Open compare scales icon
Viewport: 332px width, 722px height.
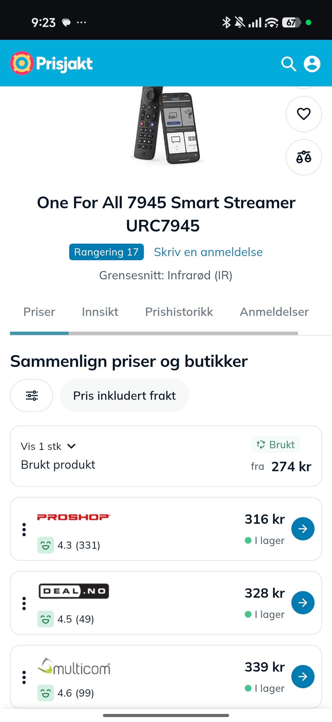click(x=304, y=157)
